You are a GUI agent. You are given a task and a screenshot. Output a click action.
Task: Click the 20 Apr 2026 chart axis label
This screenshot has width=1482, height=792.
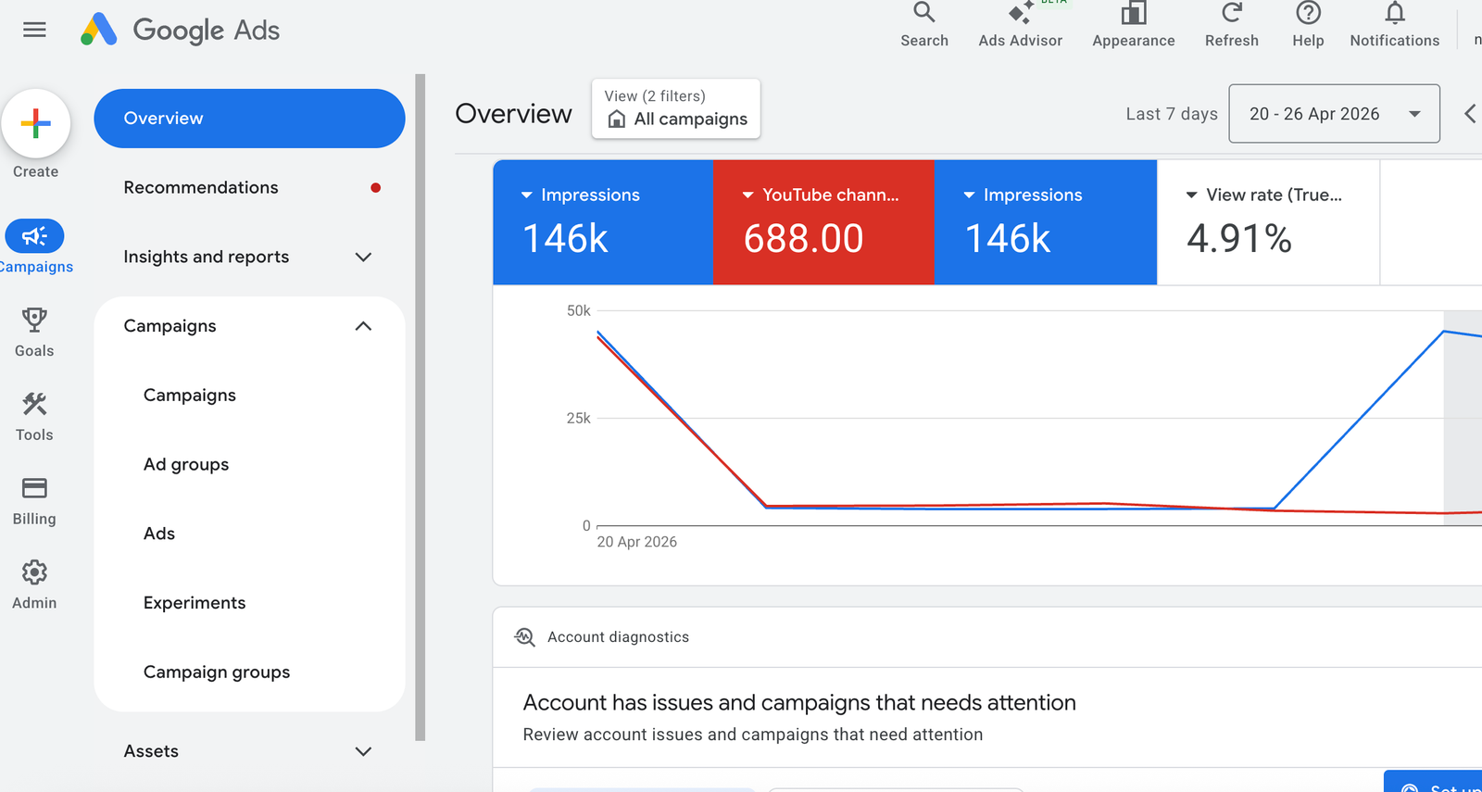pos(637,542)
